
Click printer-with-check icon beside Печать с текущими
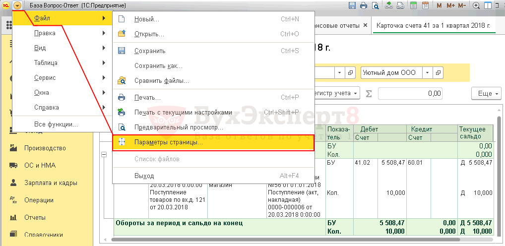tap(122, 113)
